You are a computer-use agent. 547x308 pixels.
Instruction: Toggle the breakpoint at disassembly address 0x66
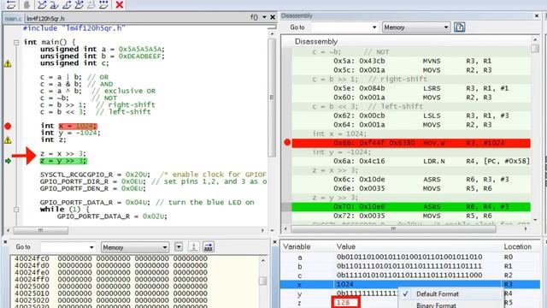[x=287, y=143]
